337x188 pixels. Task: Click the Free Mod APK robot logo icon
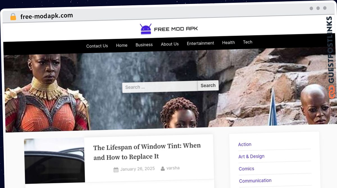146,29
